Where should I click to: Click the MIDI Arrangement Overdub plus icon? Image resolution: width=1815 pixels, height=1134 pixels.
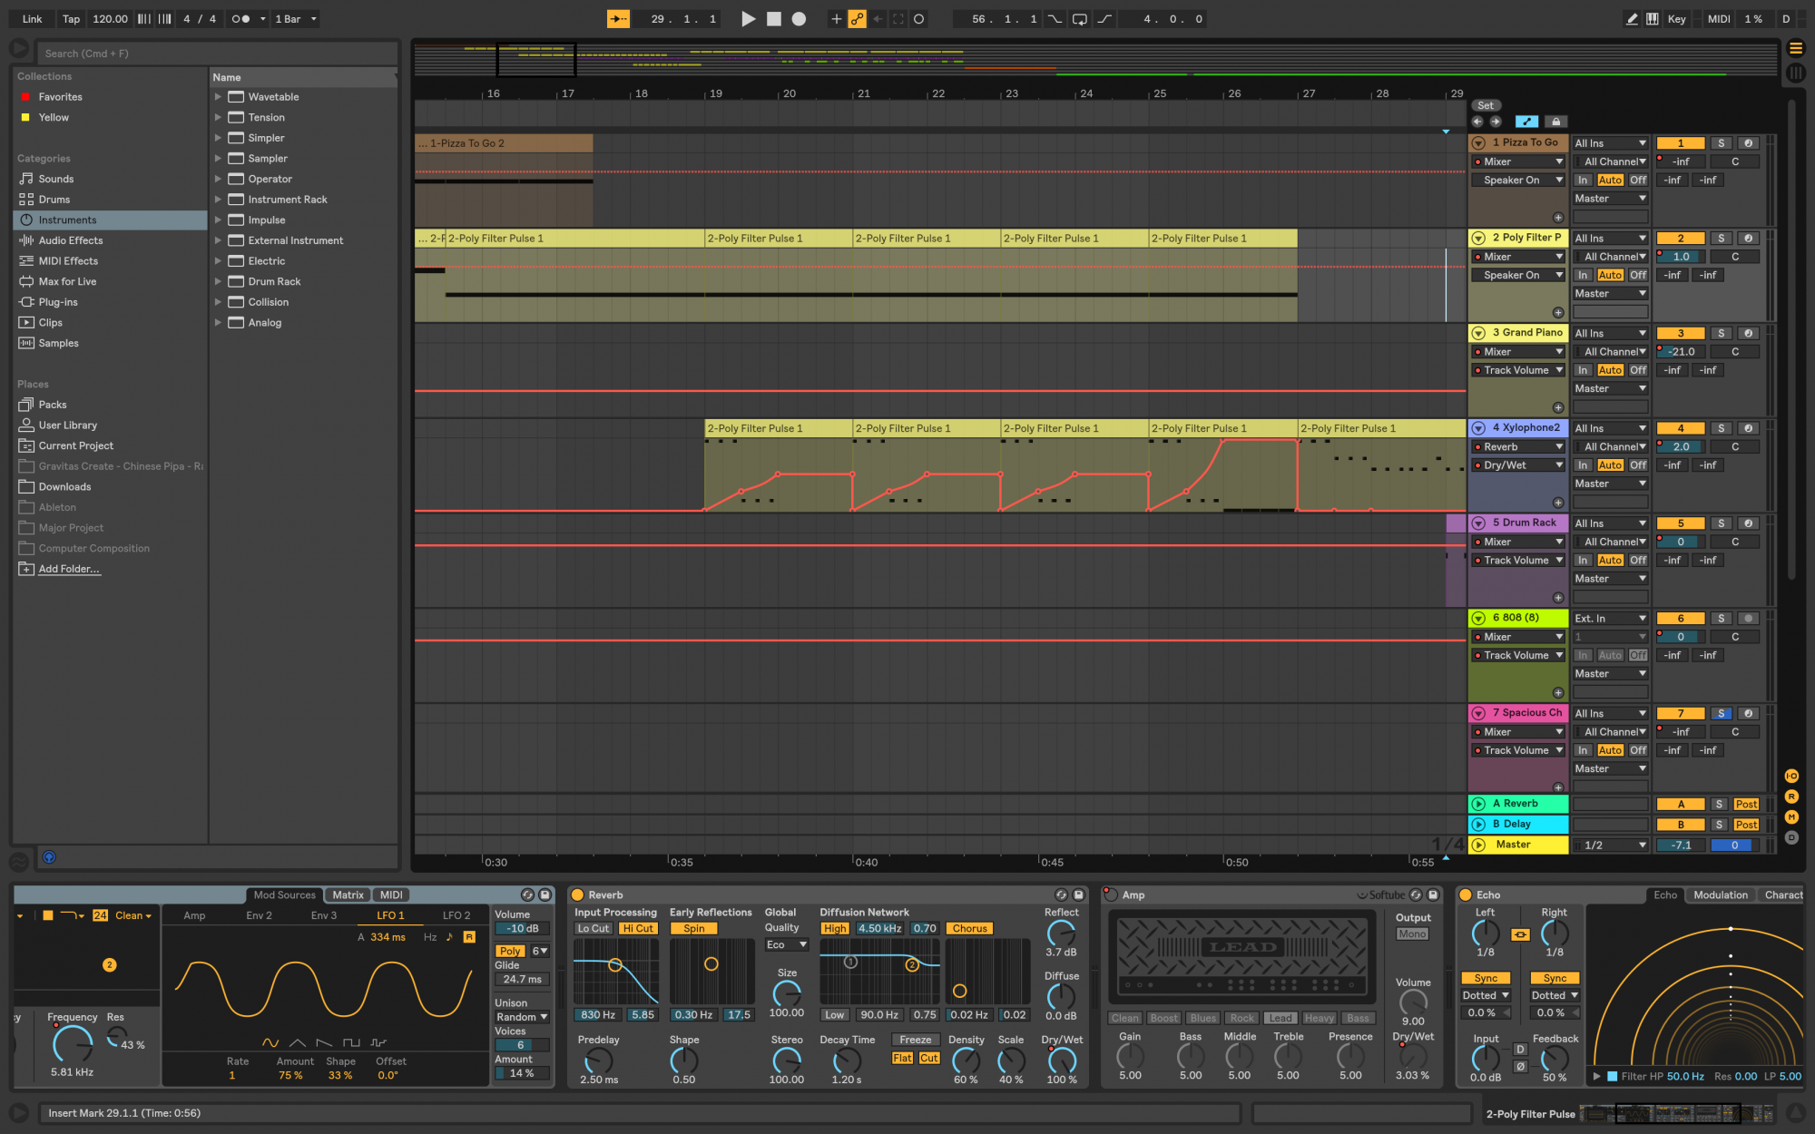[x=836, y=18]
